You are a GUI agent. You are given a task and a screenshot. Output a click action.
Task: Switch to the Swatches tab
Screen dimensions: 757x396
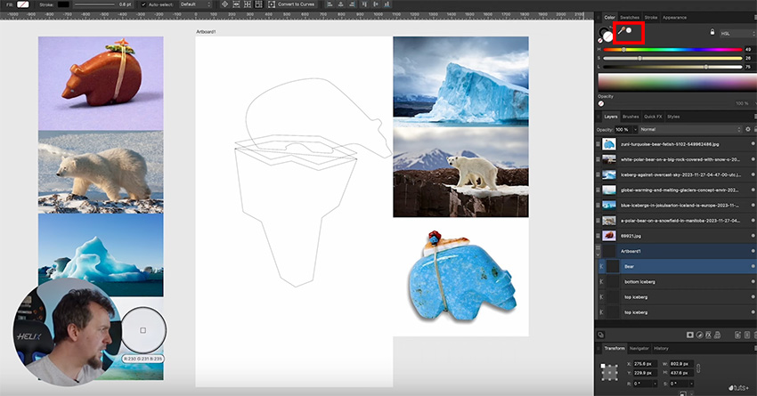(x=629, y=17)
